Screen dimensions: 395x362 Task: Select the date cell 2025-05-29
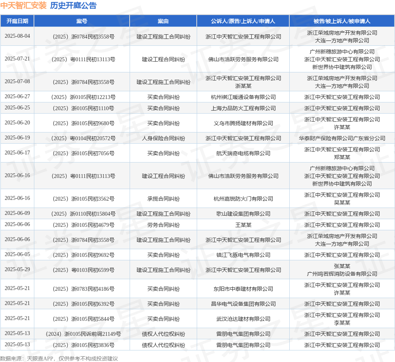17,270
